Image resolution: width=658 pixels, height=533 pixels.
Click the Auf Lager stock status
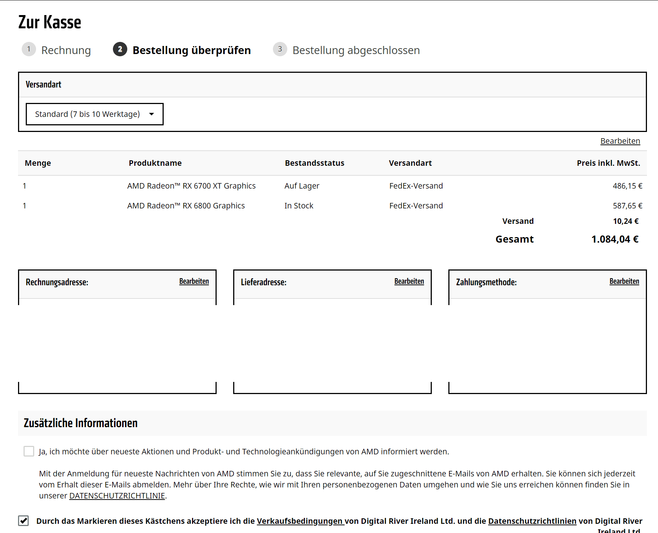coord(302,186)
